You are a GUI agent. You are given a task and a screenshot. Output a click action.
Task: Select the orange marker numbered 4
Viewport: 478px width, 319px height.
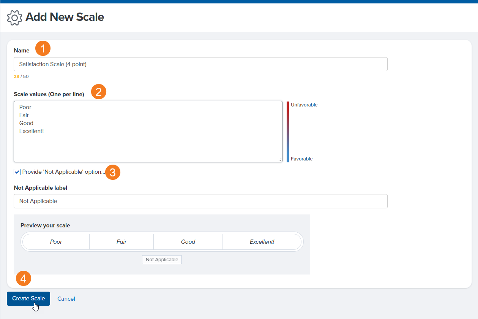click(23, 278)
